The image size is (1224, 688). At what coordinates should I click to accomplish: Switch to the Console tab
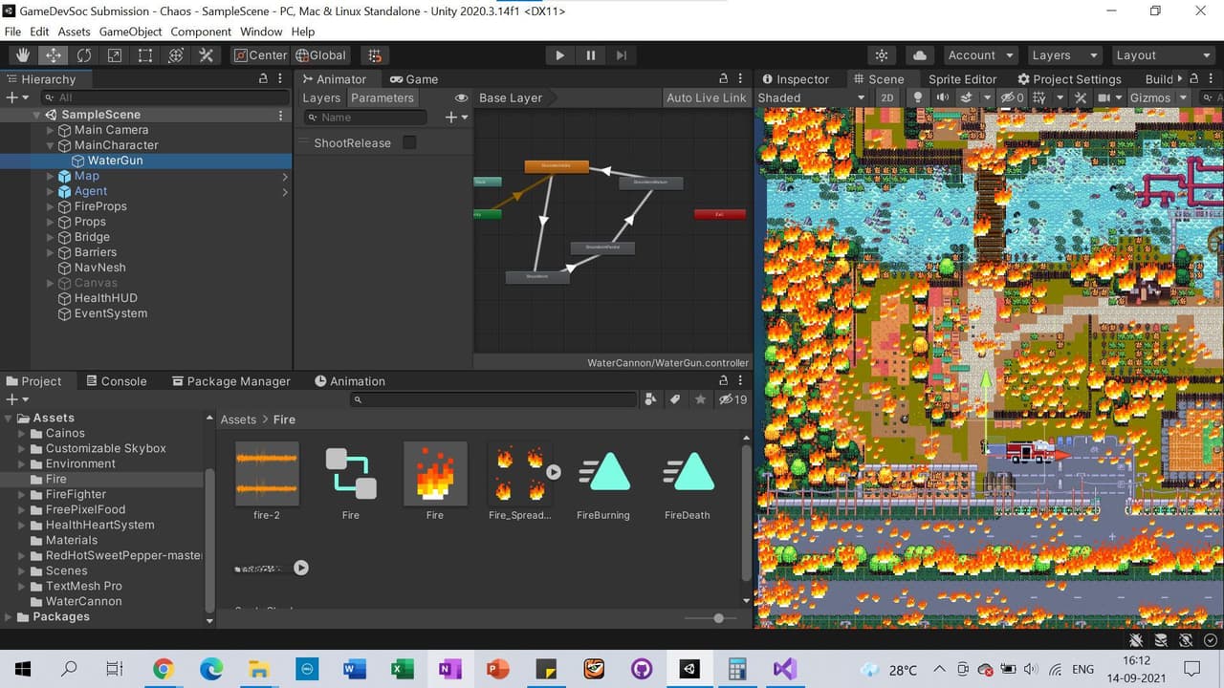click(x=115, y=380)
